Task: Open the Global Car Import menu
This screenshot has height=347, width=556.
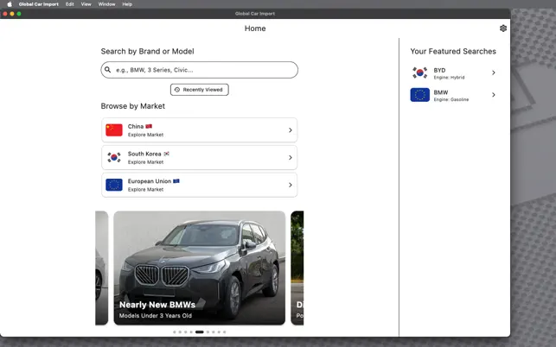Action: [39, 4]
